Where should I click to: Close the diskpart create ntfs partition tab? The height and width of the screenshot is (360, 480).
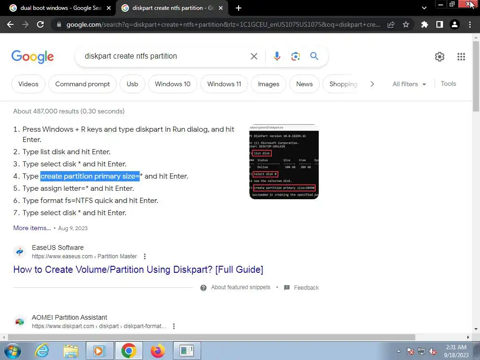click(x=221, y=8)
